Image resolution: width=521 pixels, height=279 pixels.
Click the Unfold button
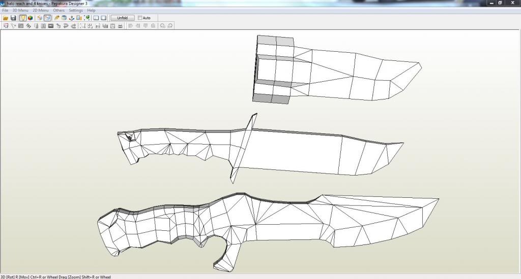coord(122,18)
